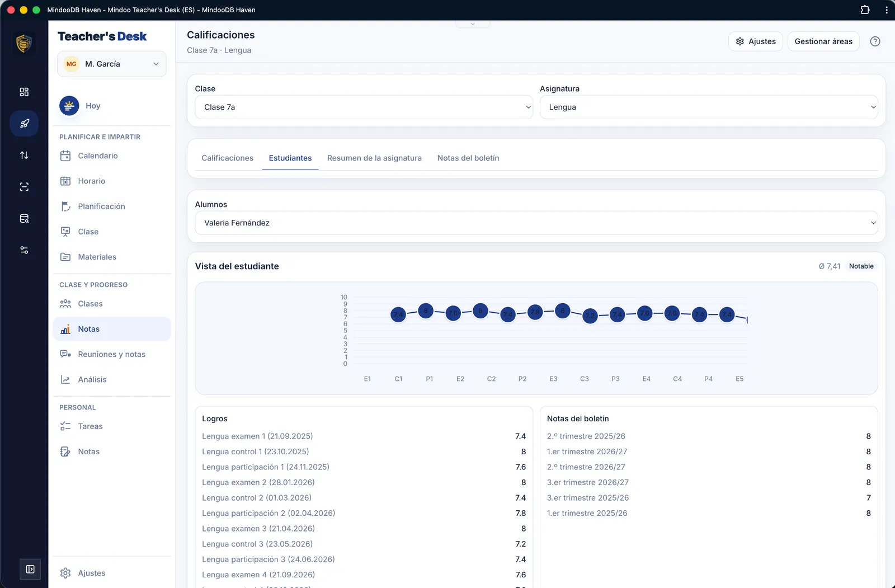Viewport: 895px width, 588px height.
Task: Select the Notas del boletín tab
Action: click(468, 158)
